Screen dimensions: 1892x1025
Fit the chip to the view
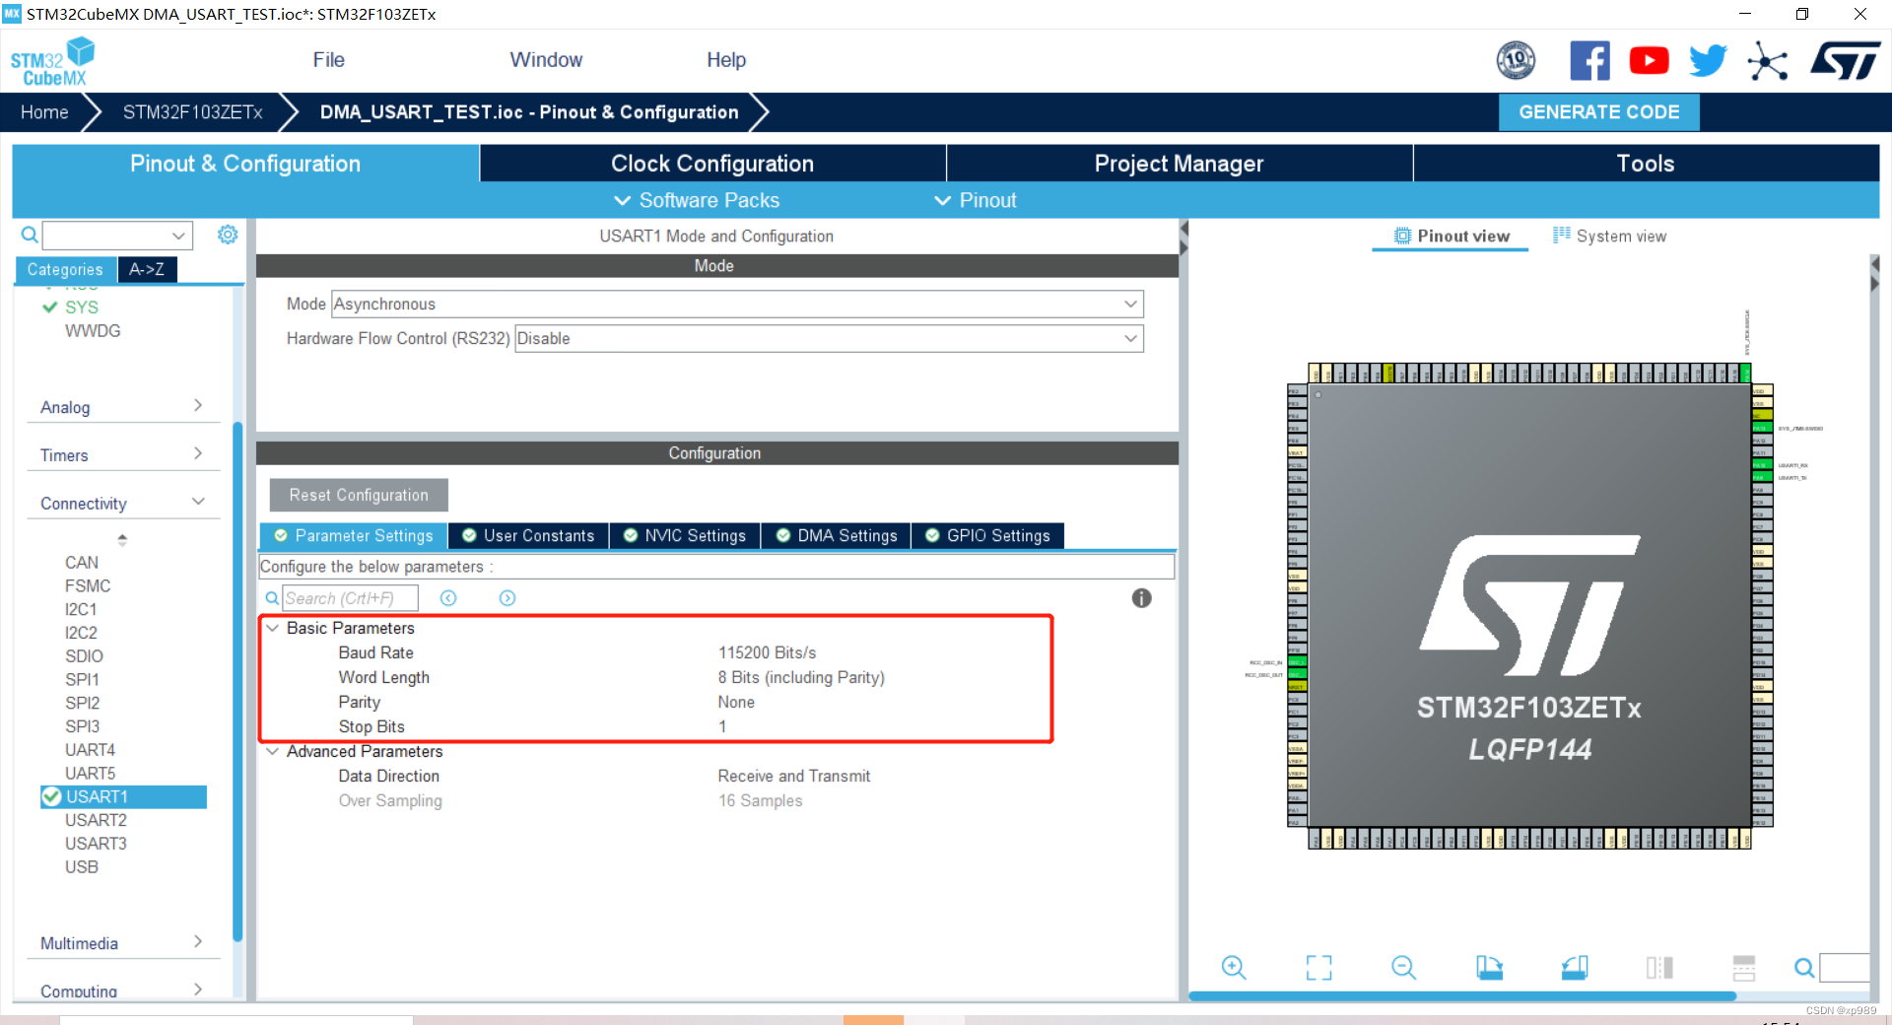(x=1318, y=968)
